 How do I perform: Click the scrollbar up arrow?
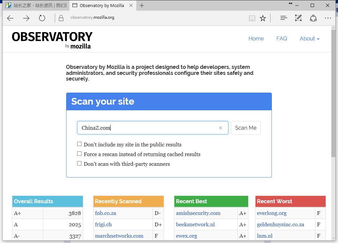coord(333,28)
